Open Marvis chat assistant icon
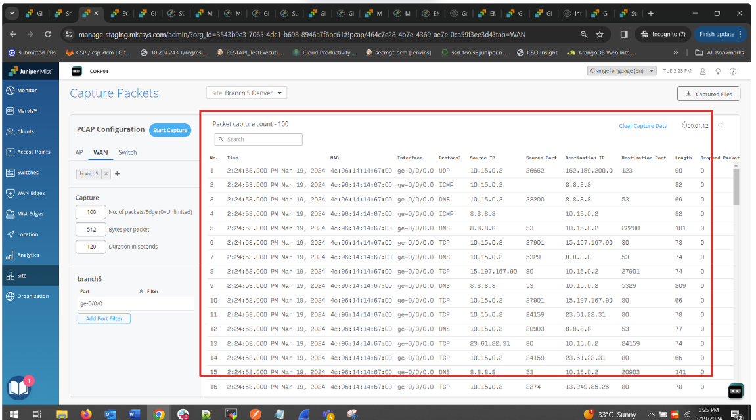The height and width of the screenshot is (420, 756). coord(736,391)
